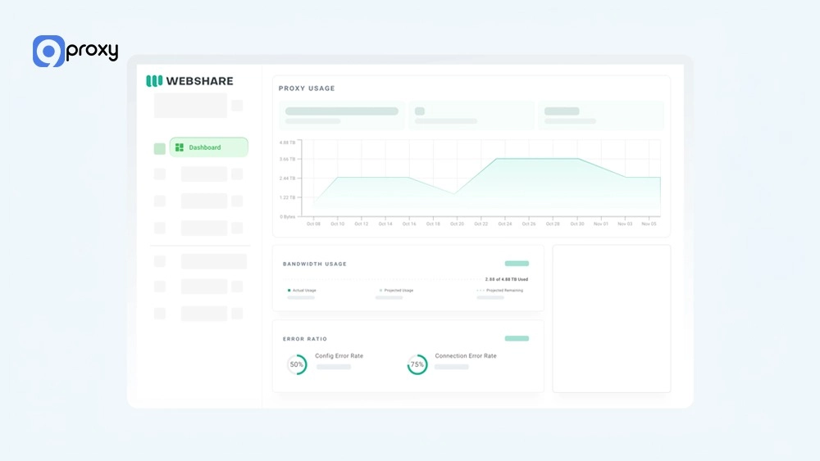Click the Projected Usage legend marker
Image resolution: width=820 pixels, height=461 pixels.
tap(380, 291)
